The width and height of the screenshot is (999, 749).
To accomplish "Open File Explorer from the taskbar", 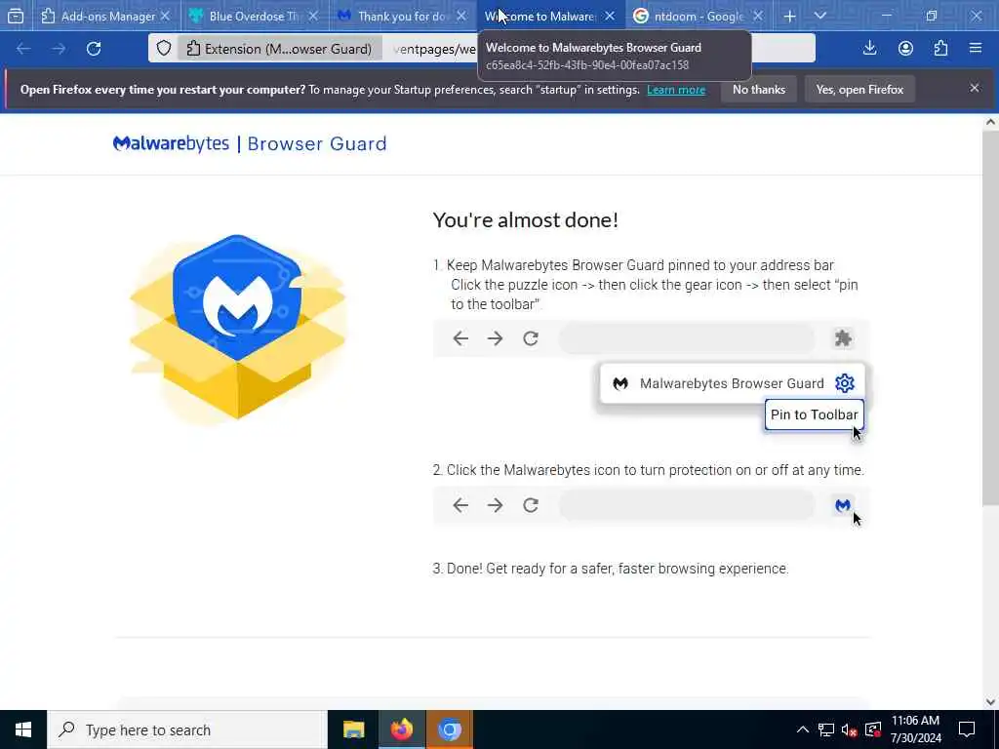I will pos(353,729).
